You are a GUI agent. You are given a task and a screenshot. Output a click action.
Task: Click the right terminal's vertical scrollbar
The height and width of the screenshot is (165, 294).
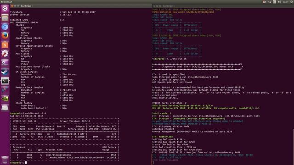[x=293, y=146]
